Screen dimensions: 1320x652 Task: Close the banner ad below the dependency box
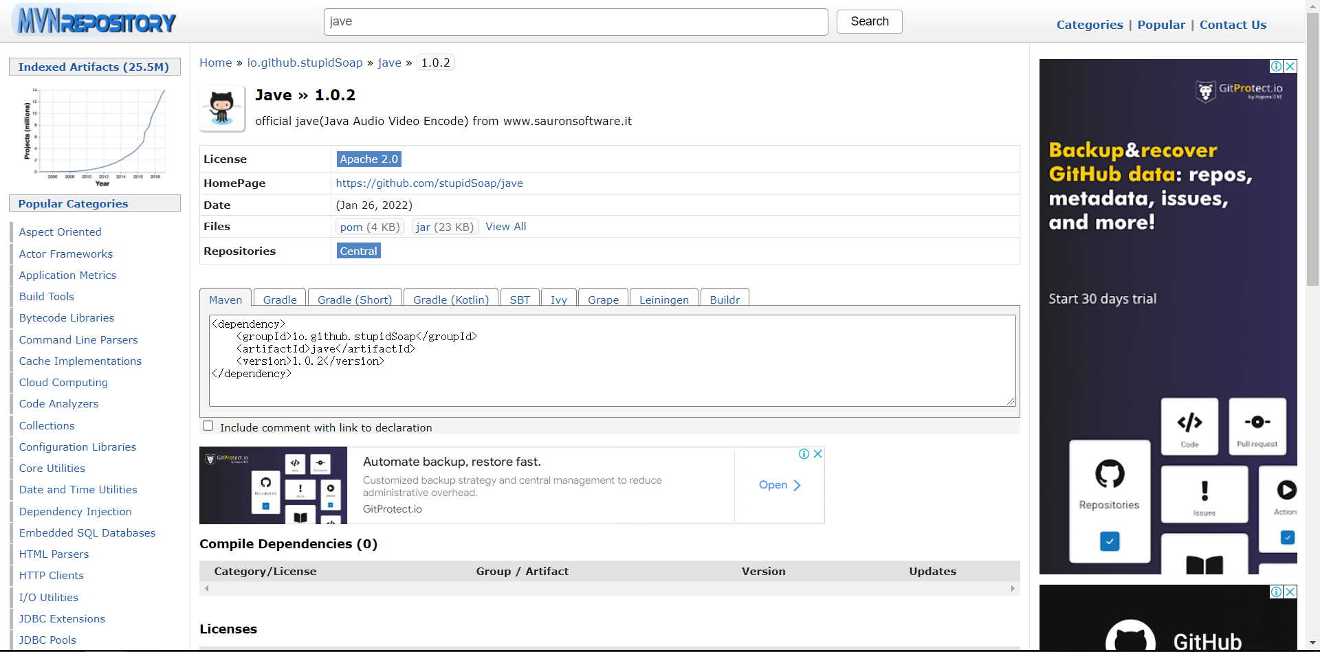coord(818,453)
